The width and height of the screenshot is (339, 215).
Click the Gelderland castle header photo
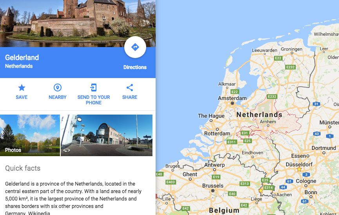coord(78,24)
